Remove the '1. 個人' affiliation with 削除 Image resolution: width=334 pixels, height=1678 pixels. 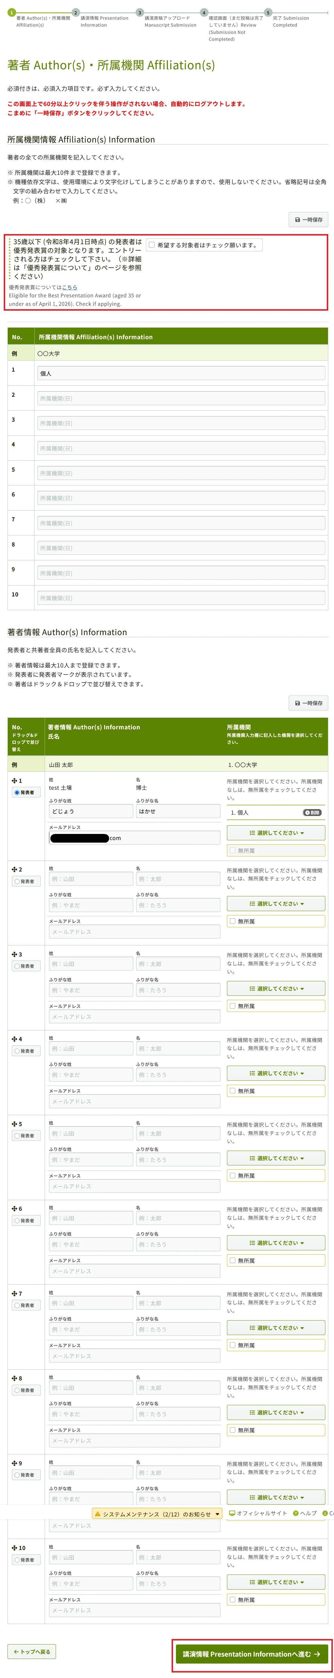point(312,812)
